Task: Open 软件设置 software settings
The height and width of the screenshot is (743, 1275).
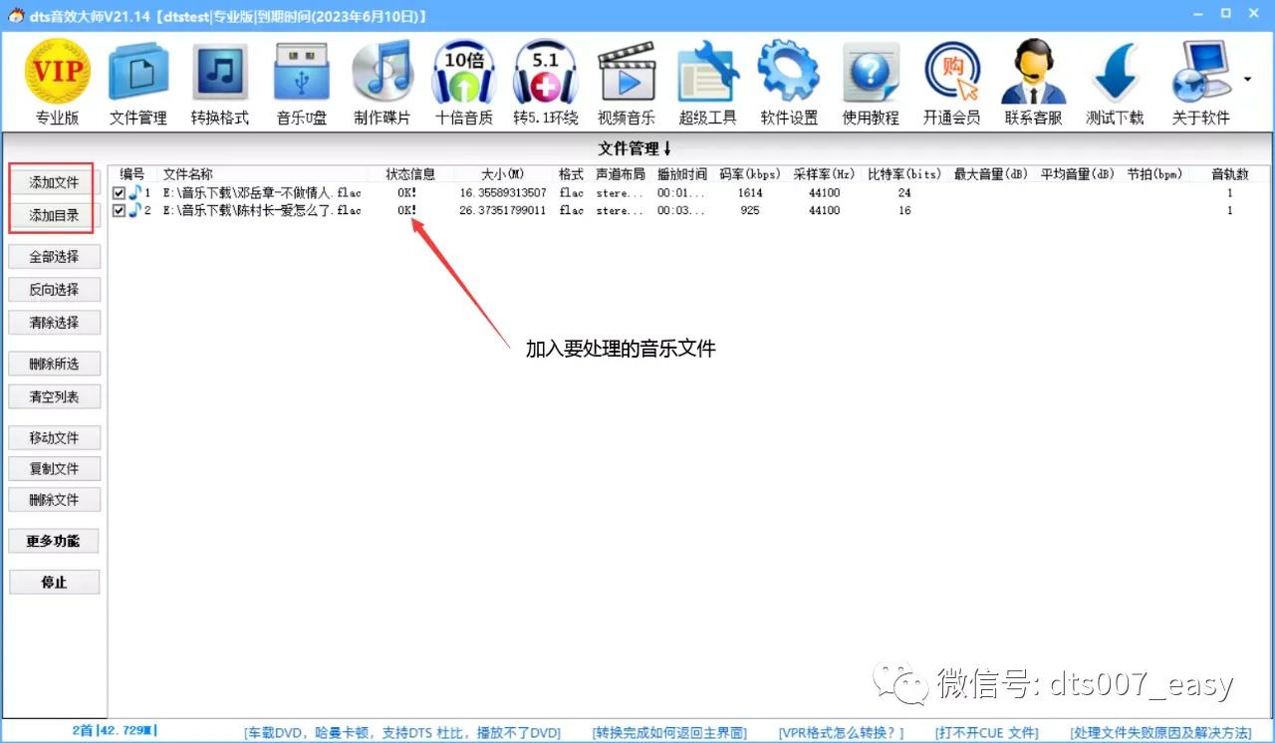Action: pyautogui.click(x=789, y=70)
